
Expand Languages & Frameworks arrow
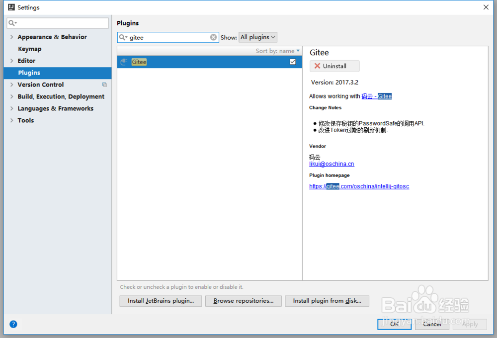(12, 108)
